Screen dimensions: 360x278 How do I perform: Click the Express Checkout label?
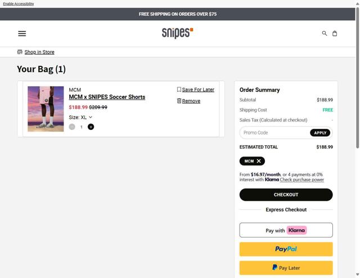click(286, 209)
